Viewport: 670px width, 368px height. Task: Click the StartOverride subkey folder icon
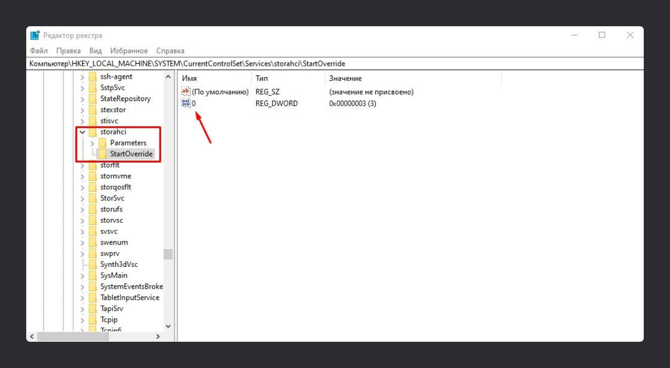[103, 154]
